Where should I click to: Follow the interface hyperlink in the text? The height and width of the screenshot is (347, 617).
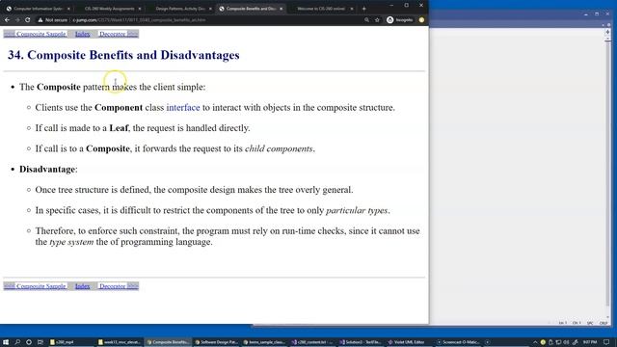pos(183,107)
